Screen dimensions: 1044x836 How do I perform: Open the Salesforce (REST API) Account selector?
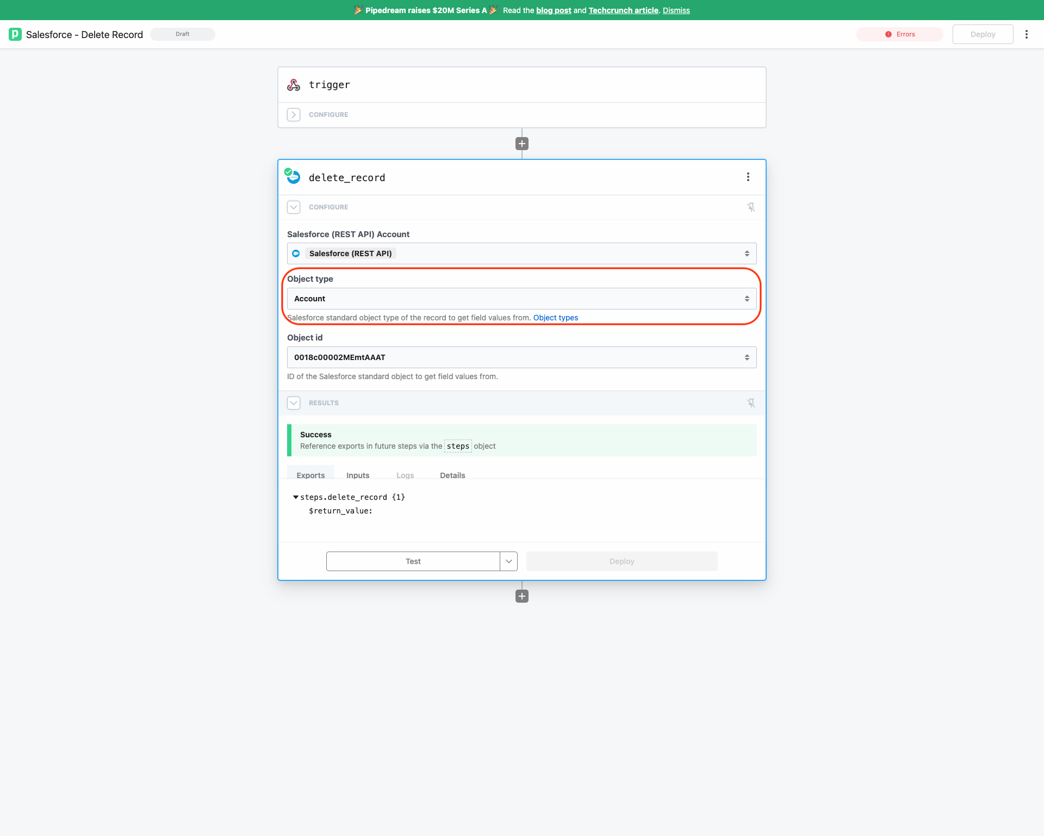521,253
